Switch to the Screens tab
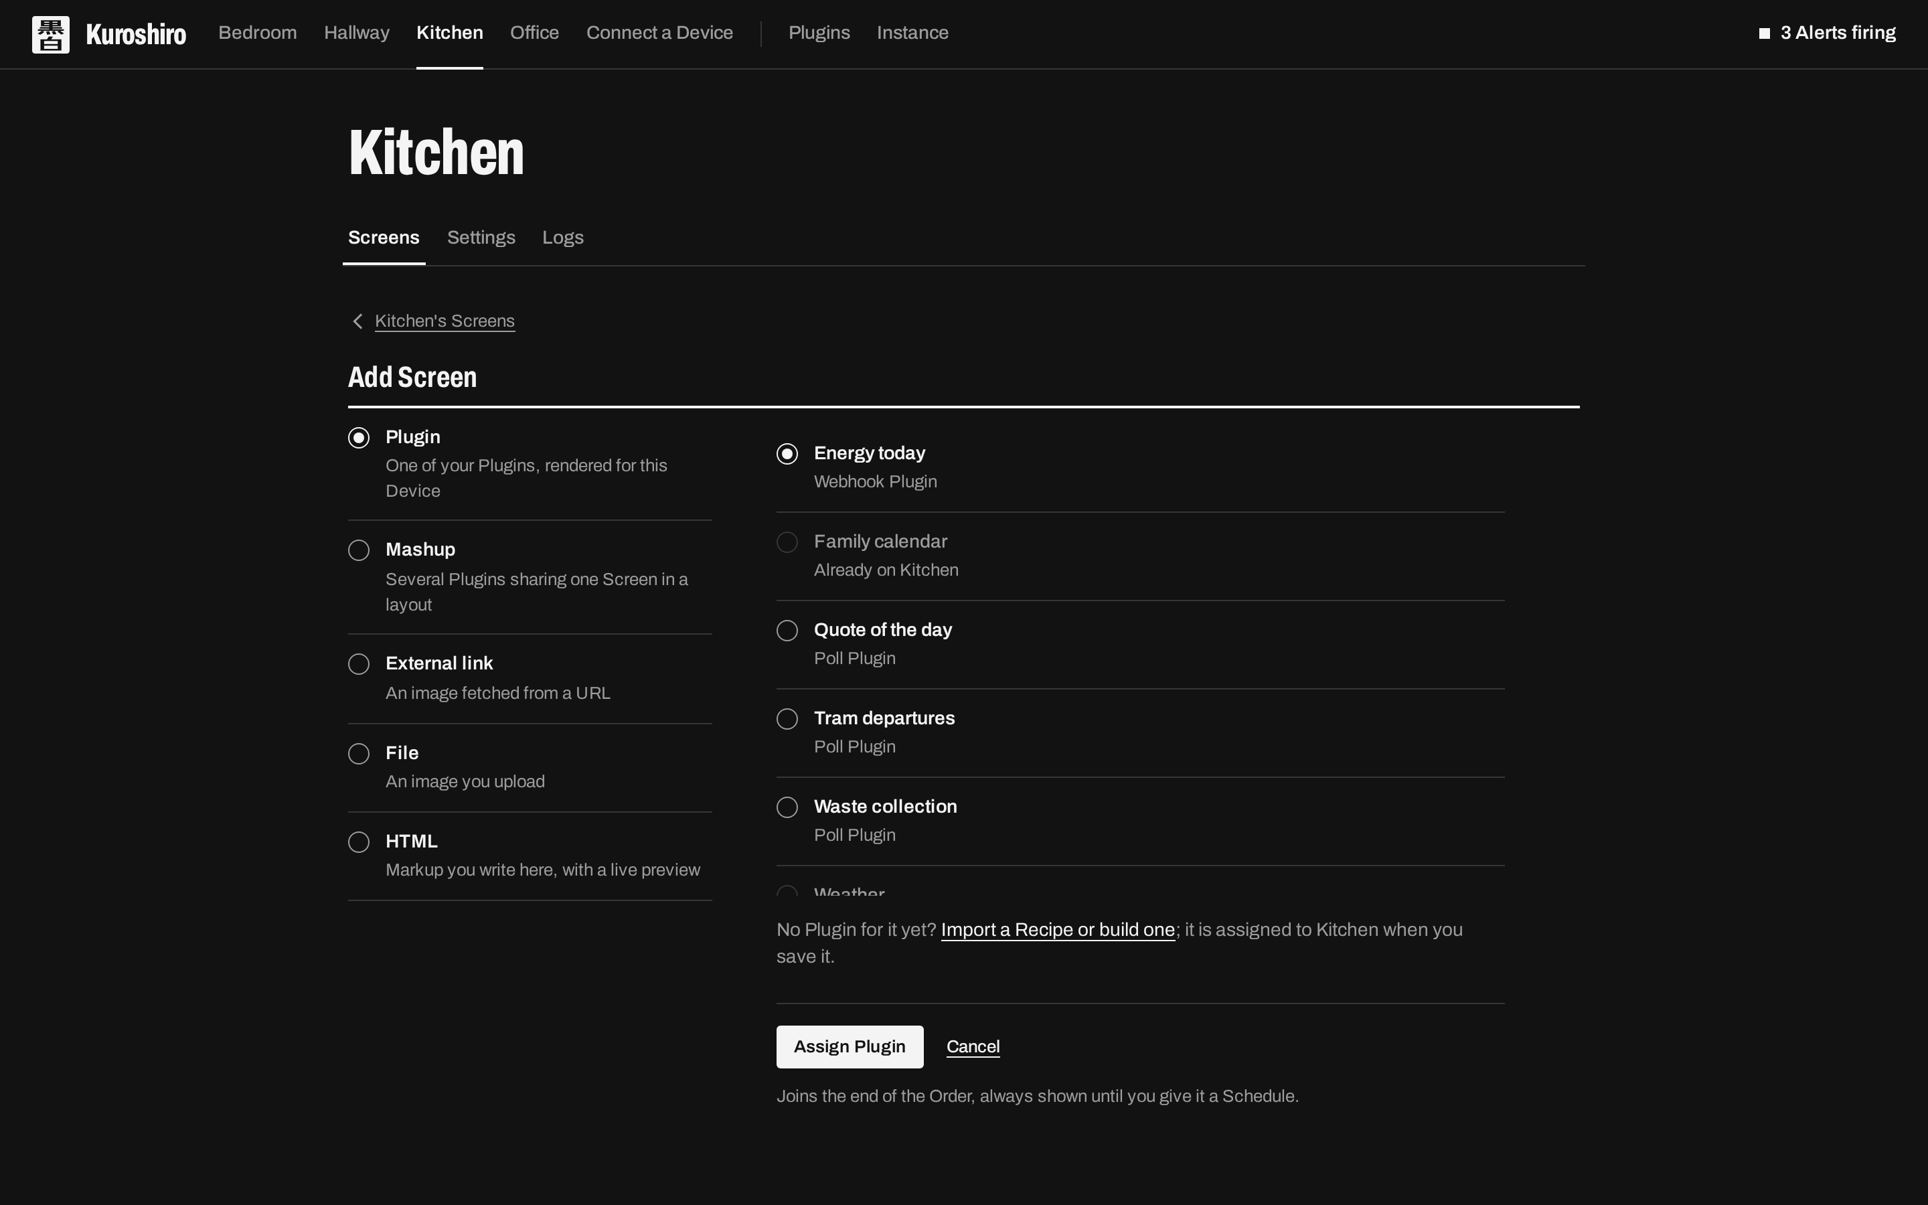 [384, 238]
